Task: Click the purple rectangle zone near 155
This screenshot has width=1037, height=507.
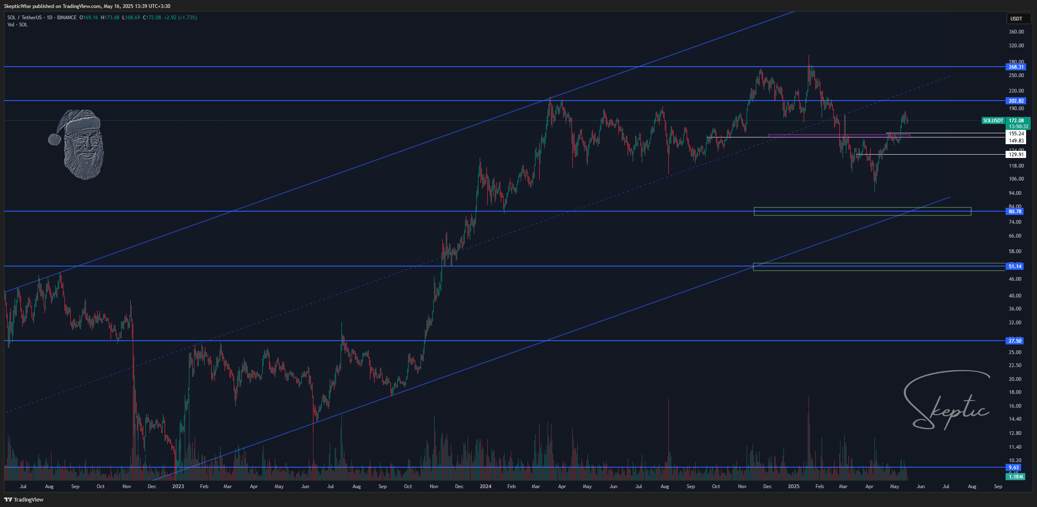Action: [839, 136]
